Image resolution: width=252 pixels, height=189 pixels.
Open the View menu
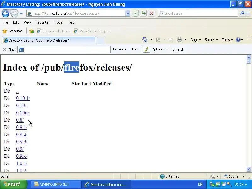pos(27,22)
